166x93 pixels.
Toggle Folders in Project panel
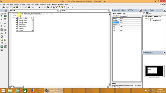click(150, 13)
